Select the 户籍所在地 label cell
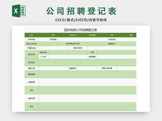 point(31,48)
